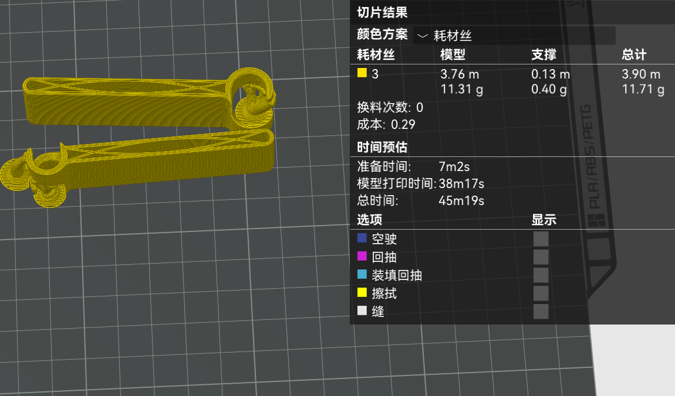Click the model weight value 11.31 g
Screen dimensions: 675x396
point(461,90)
